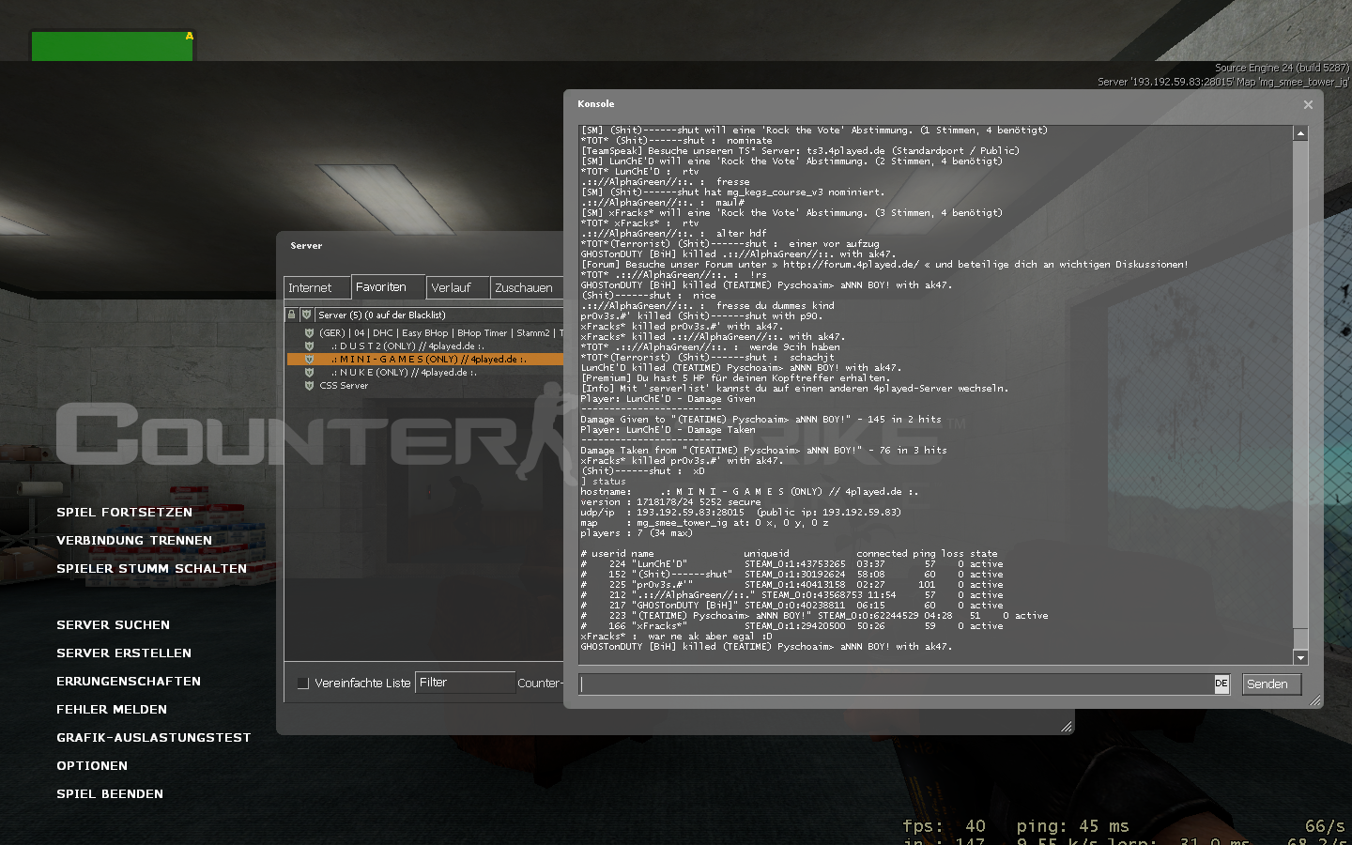Viewport: 1352px width, 845px height.
Task: Click the DE keyboard language indicator
Action: click(1221, 684)
